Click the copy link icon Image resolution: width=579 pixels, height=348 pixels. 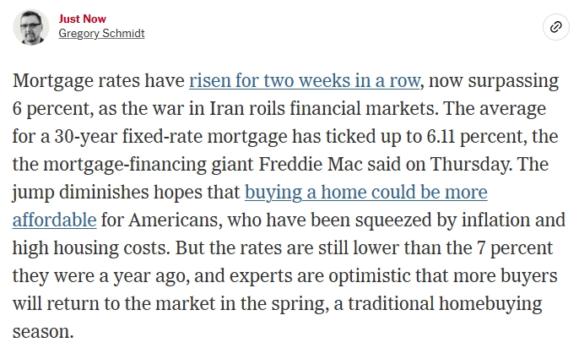(555, 27)
